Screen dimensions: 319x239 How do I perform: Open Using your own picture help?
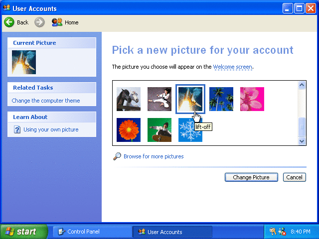(x=51, y=129)
